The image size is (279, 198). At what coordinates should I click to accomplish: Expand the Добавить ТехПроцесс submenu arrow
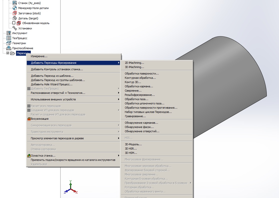[x=118, y=89]
